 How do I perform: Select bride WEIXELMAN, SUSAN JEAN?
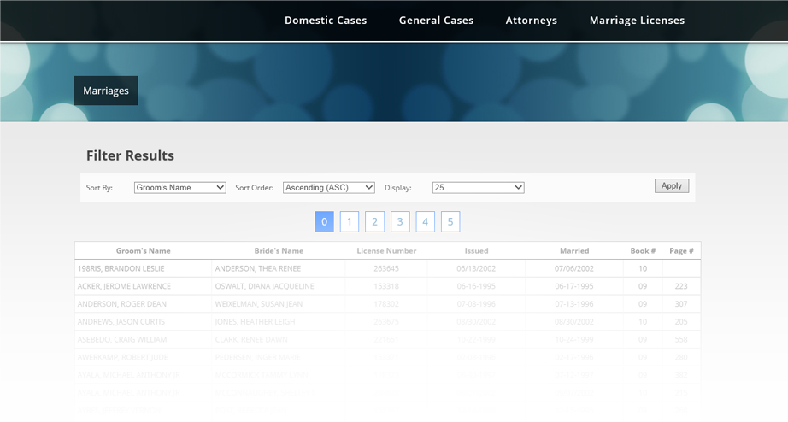(258, 304)
